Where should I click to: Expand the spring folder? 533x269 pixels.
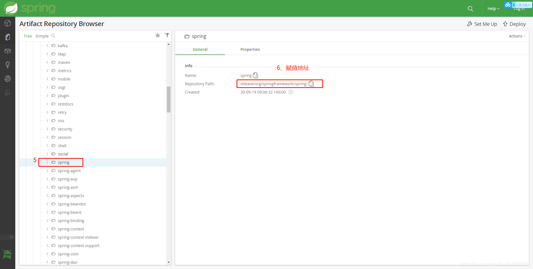47,162
